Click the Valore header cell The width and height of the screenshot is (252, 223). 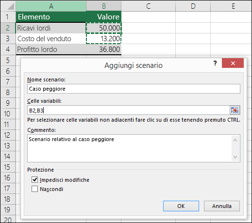pos(104,17)
